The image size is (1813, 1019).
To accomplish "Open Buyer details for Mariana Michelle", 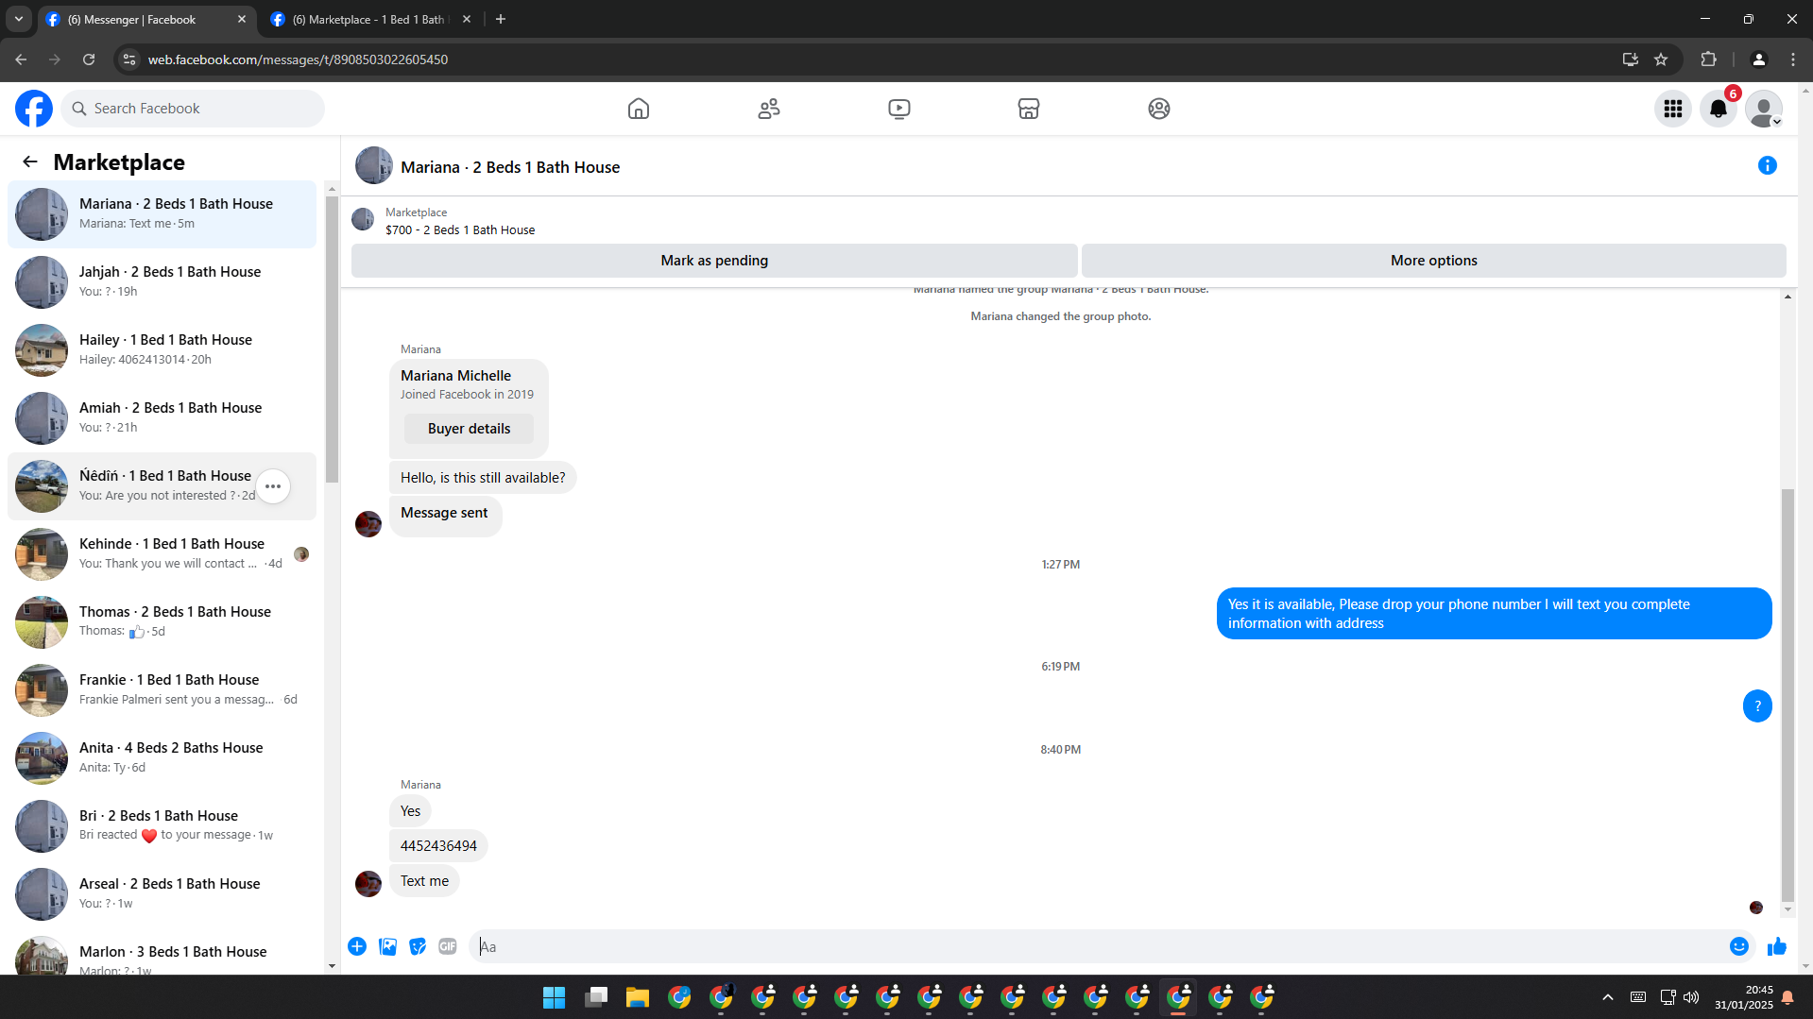I will point(469,429).
